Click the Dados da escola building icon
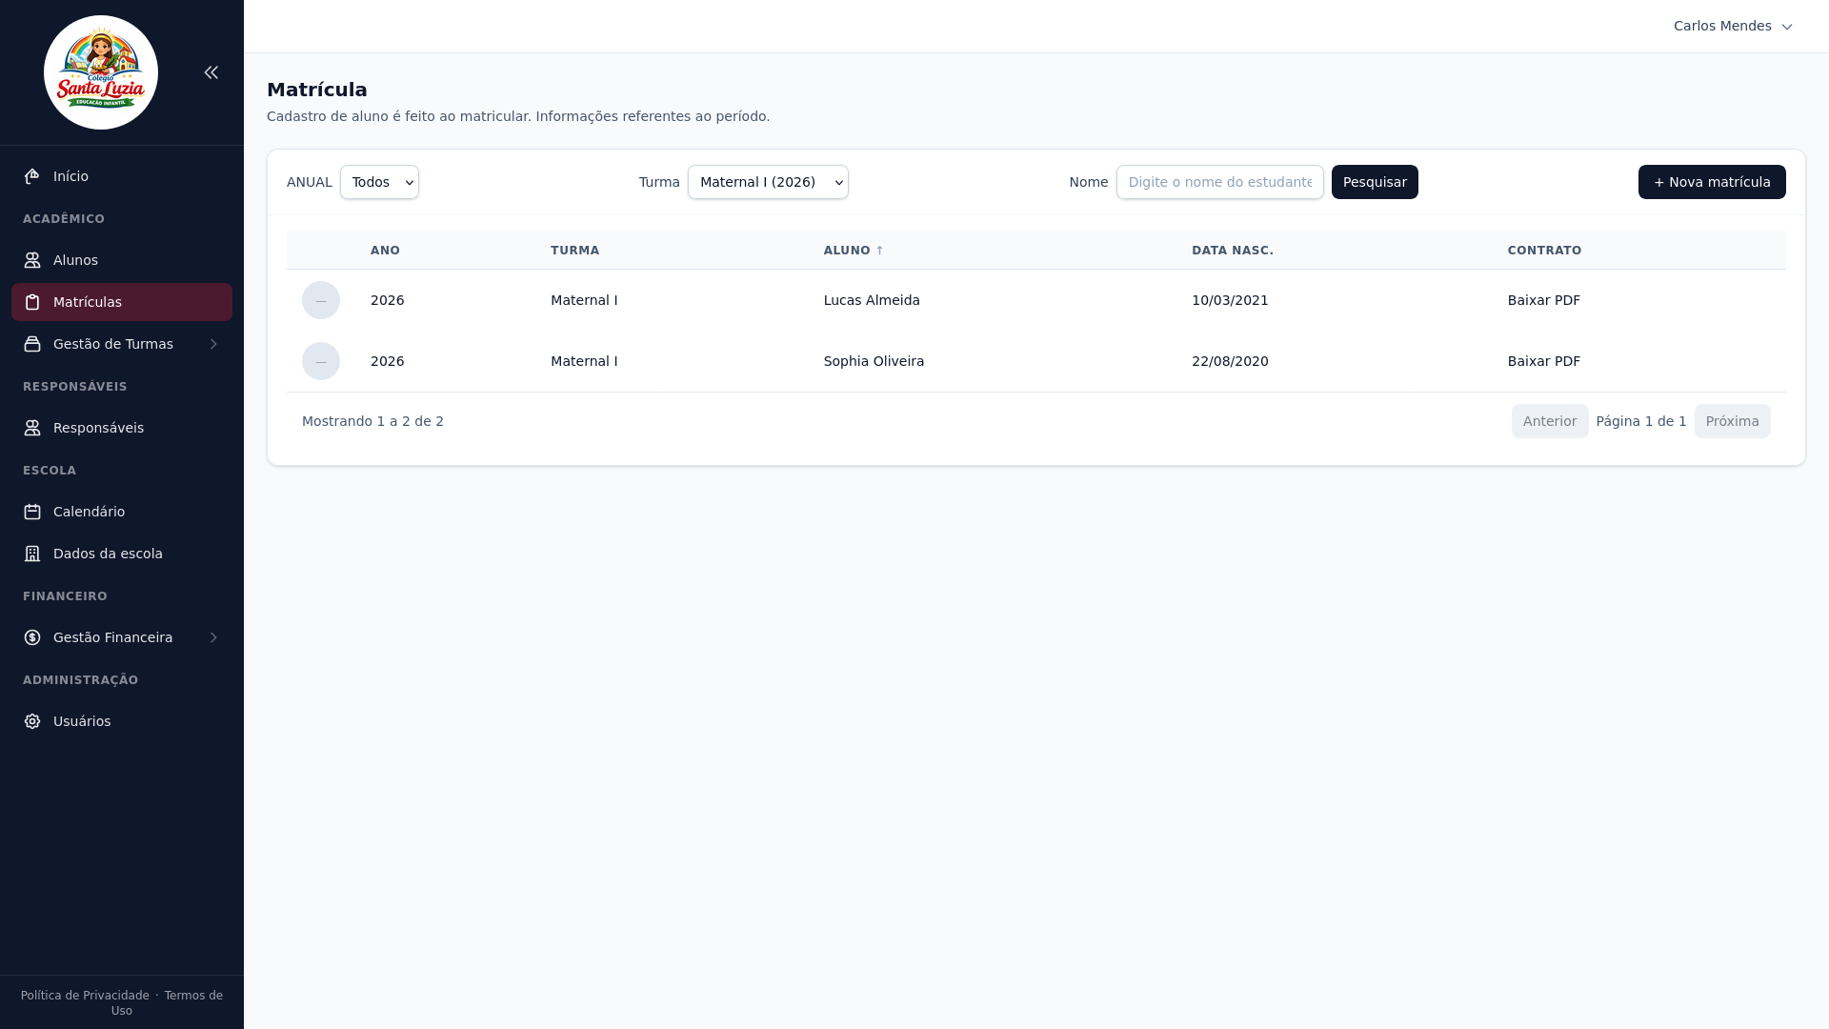Screen dimensions: 1829x1029 click(32, 554)
